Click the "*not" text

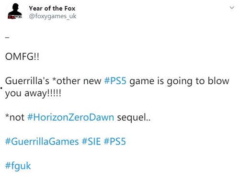pyautogui.click(x=15, y=117)
